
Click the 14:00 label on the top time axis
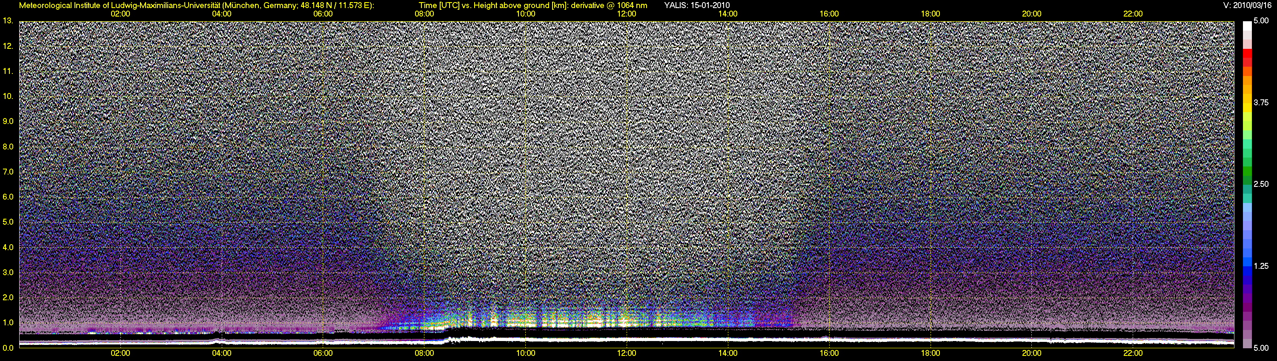point(728,14)
